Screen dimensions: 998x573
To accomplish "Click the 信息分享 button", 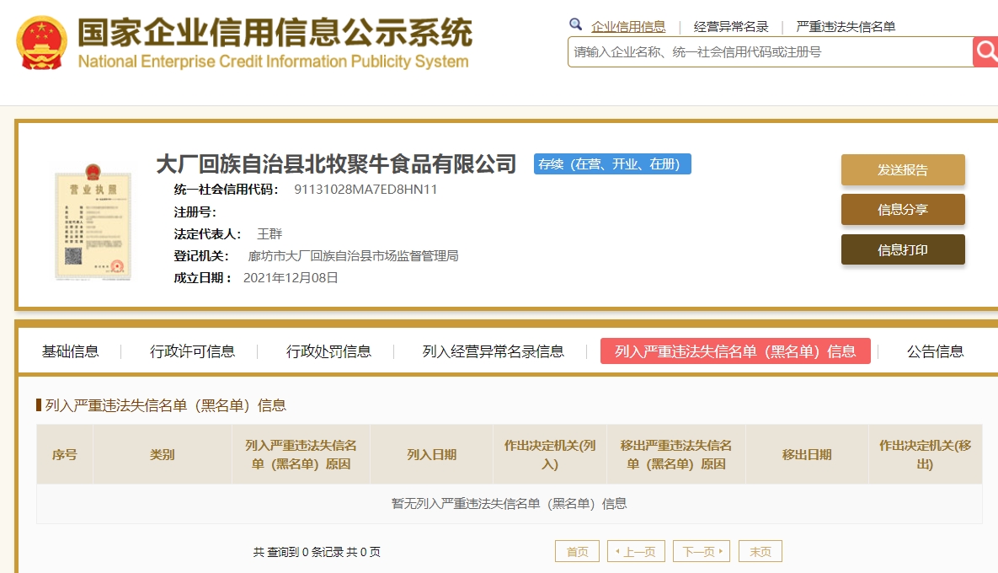I will coord(903,210).
